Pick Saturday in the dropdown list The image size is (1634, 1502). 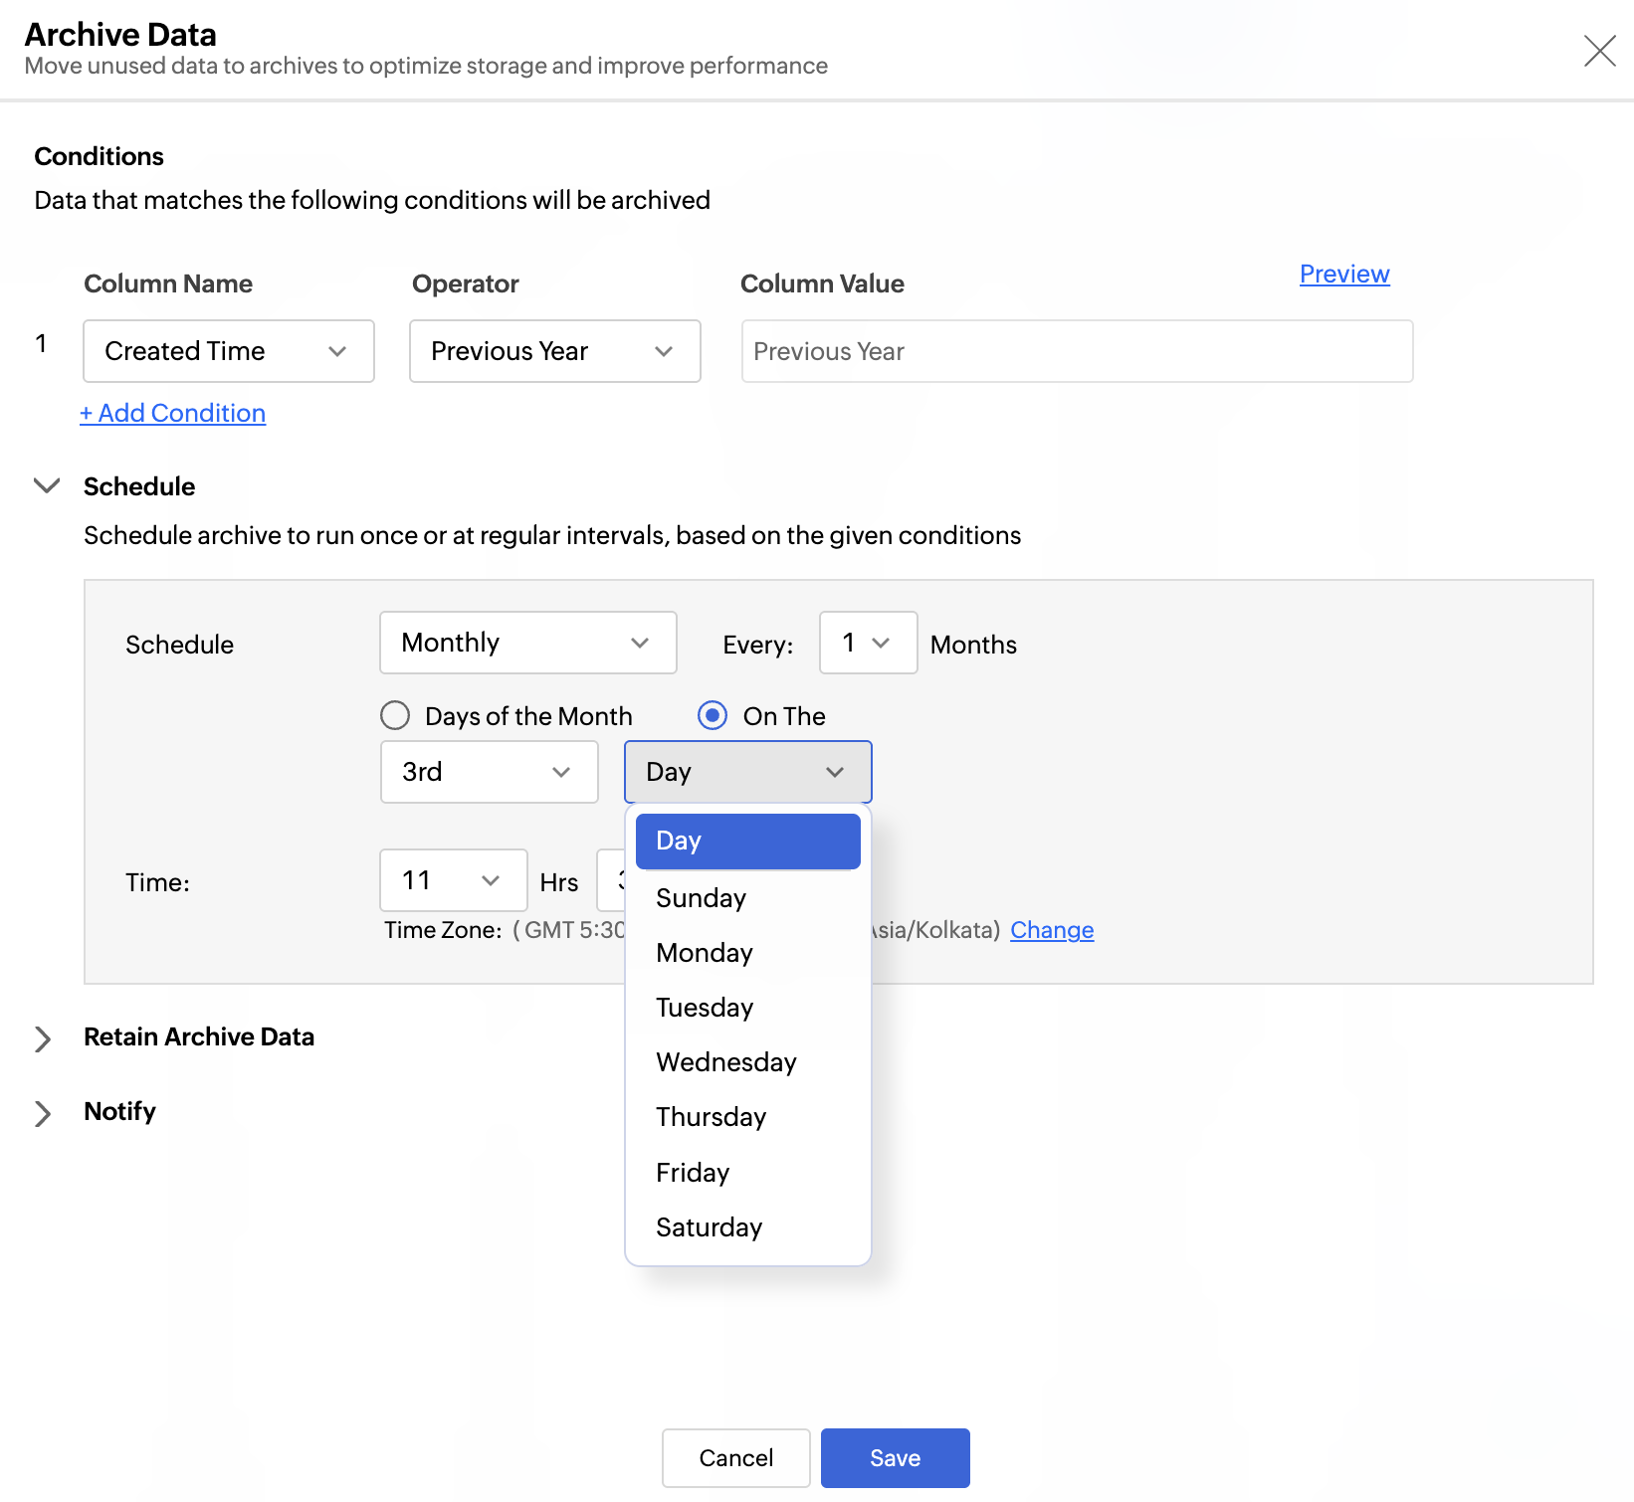(x=709, y=1227)
